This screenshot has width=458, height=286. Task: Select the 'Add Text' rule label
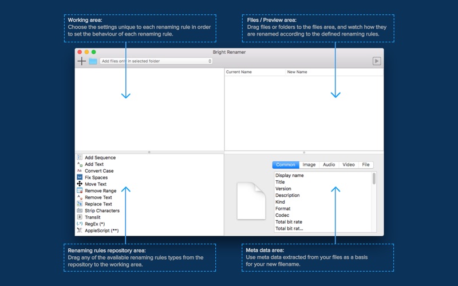click(94, 164)
